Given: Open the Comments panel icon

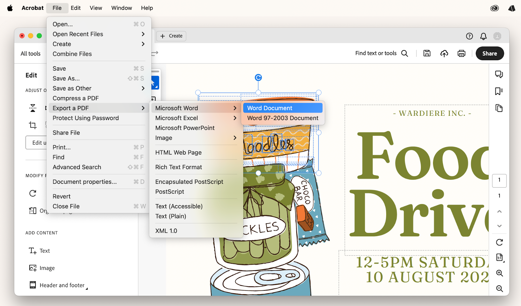Looking at the screenshot, I should point(499,74).
